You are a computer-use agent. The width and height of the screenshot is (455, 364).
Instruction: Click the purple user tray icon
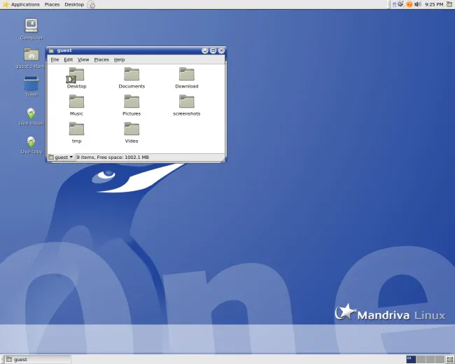pyautogui.click(x=394, y=4)
